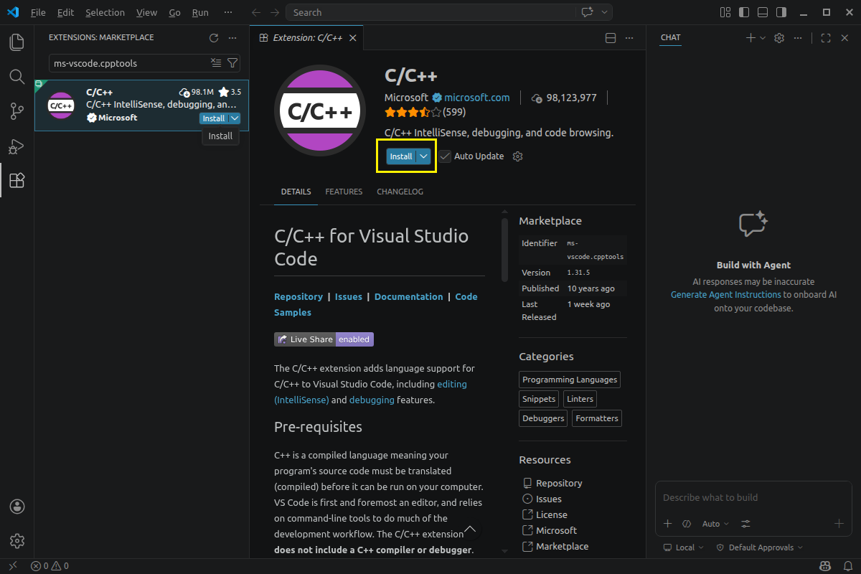Viewport: 861px width, 574px height.
Task: Click the code brackets icon in chat input
Action: (687, 524)
